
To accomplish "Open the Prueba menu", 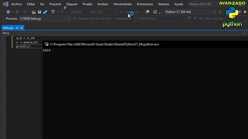I will pyautogui.click(x=88, y=4).
